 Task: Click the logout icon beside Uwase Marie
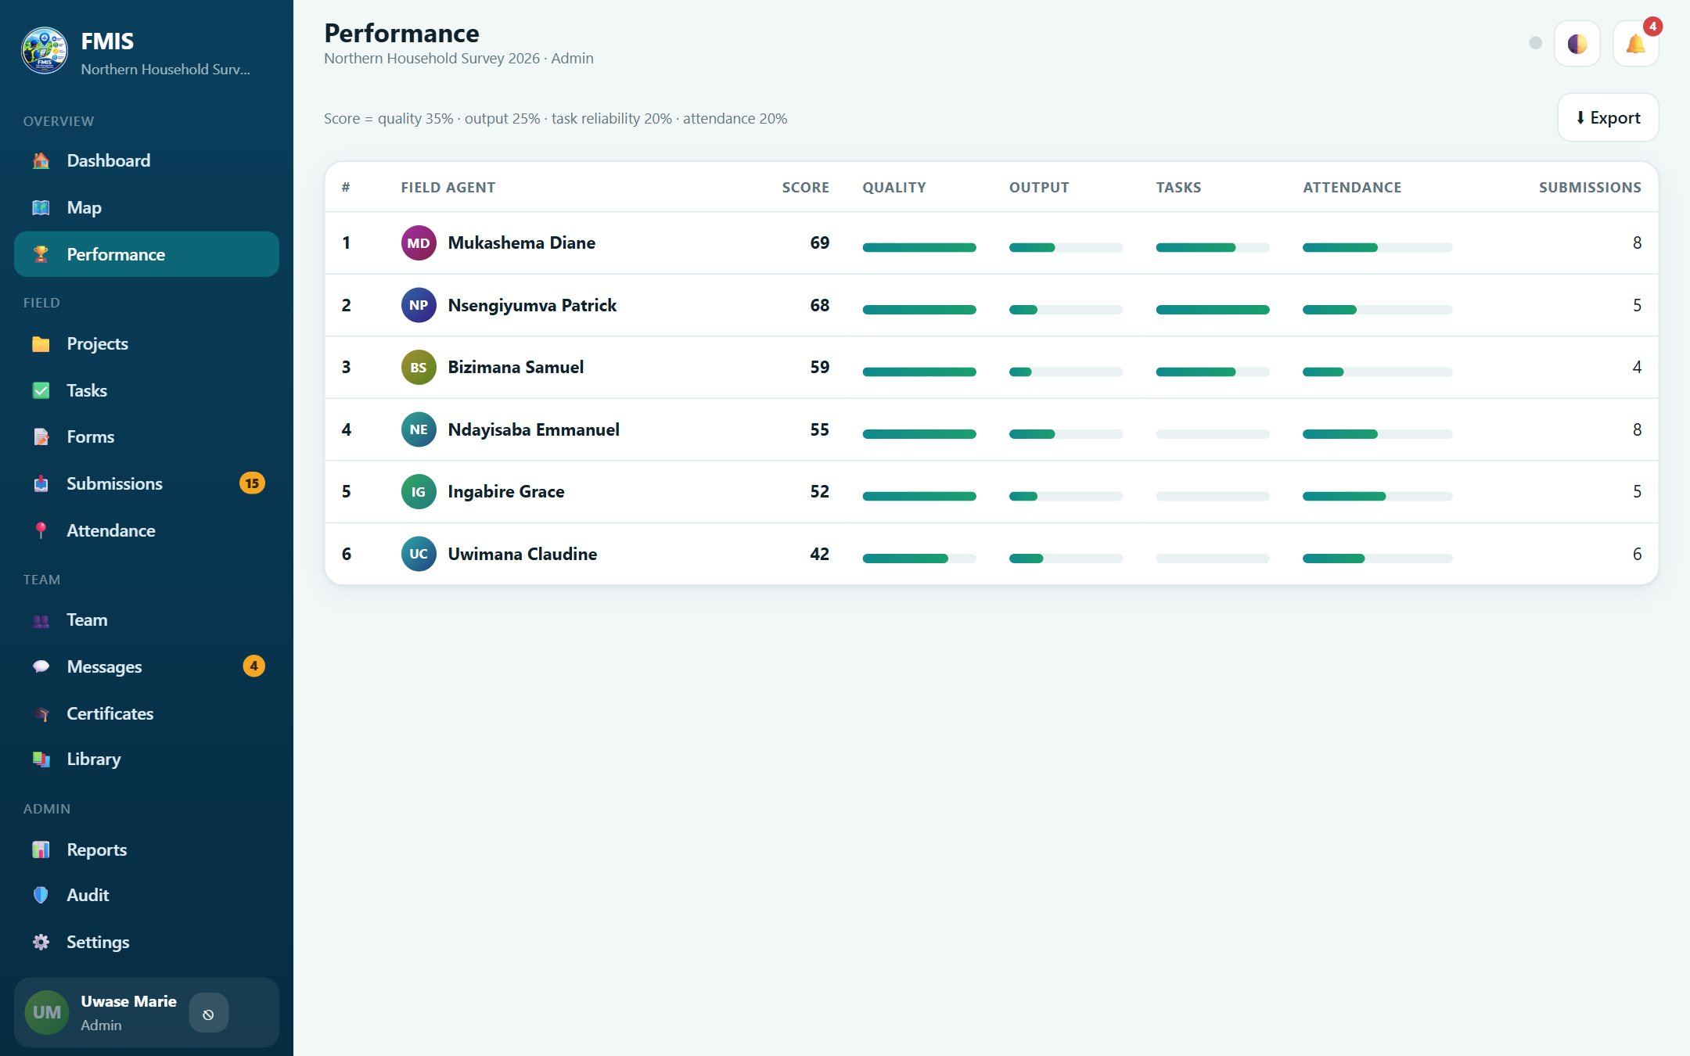208,1014
